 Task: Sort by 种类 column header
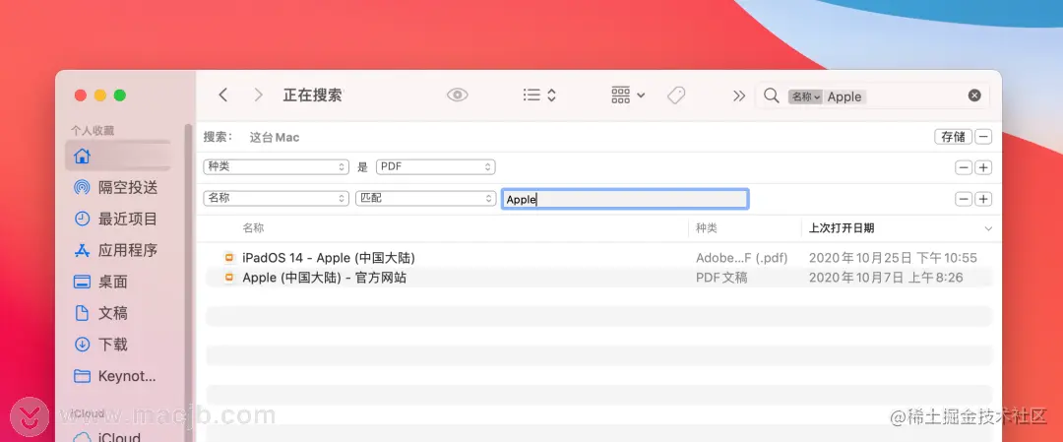[706, 228]
